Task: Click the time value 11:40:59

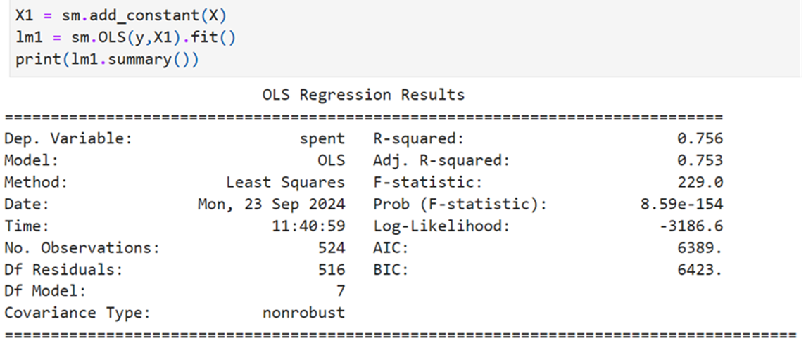Action: coord(308,226)
